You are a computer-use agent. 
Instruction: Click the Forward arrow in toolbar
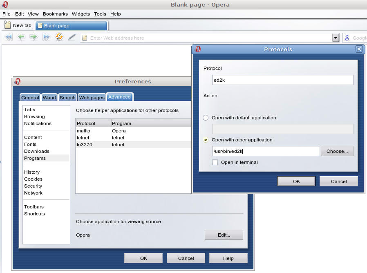click(x=34, y=37)
